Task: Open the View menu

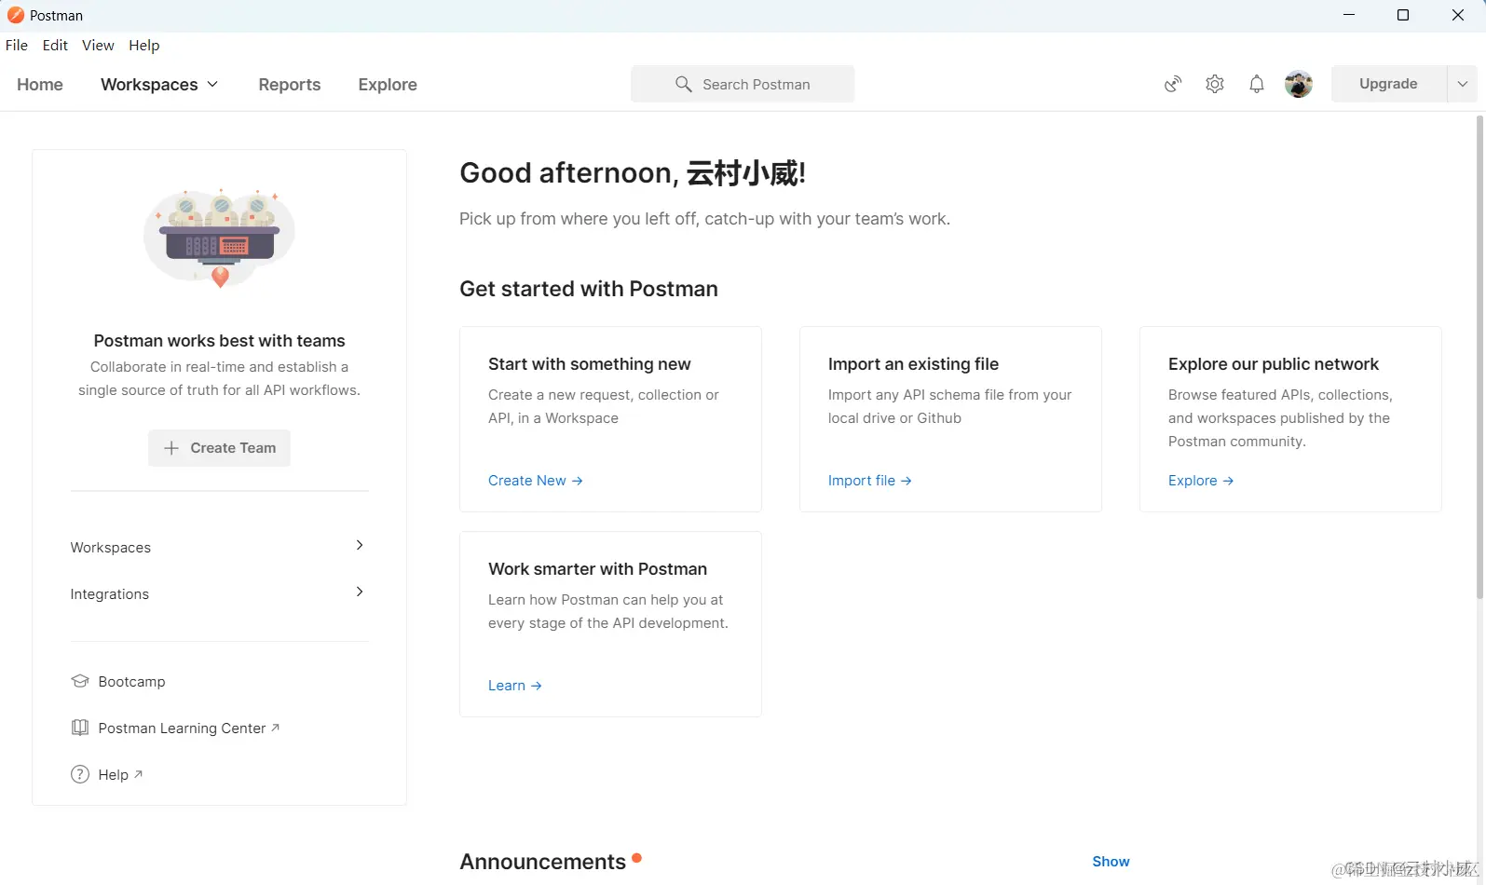Action: pos(98,45)
